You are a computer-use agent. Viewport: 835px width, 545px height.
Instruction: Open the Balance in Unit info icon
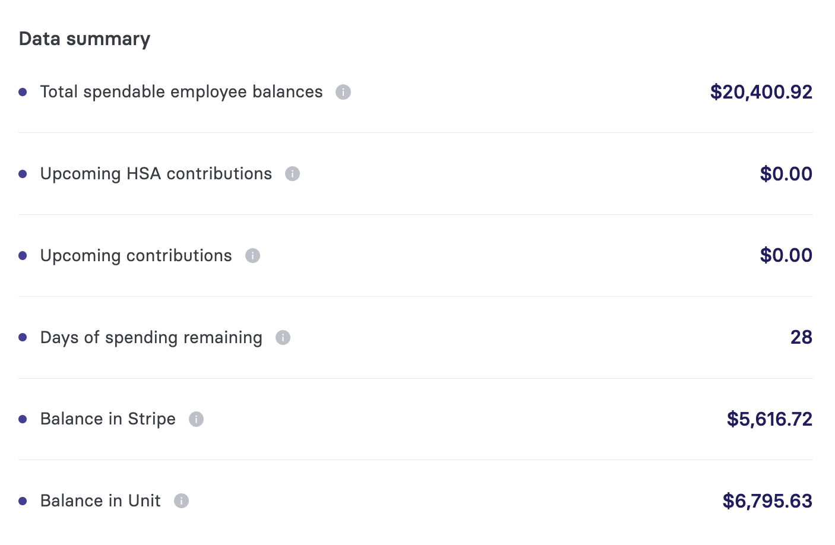pos(181,500)
